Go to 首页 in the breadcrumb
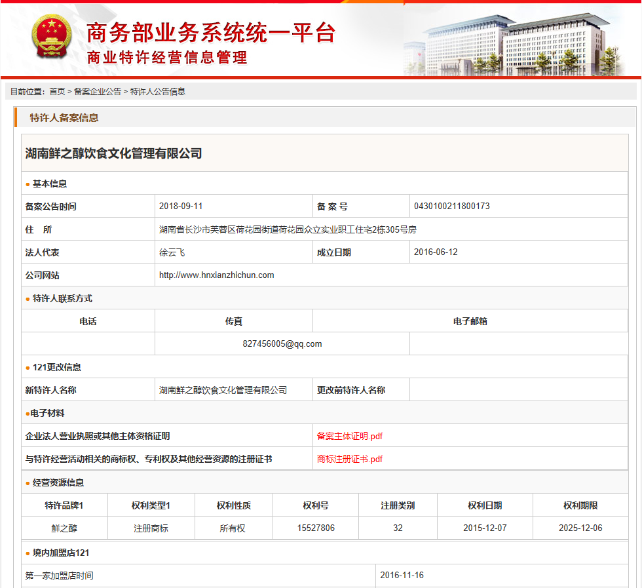This screenshot has width=642, height=588. [x=57, y=92]
